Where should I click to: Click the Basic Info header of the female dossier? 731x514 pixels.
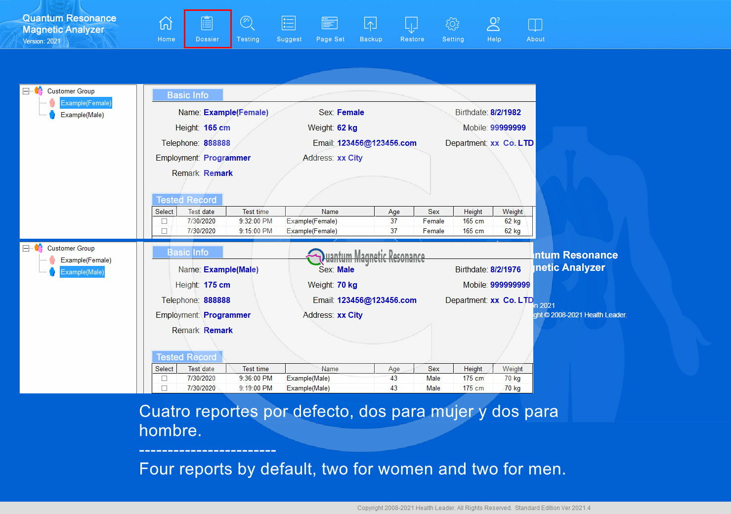[187, 95]
